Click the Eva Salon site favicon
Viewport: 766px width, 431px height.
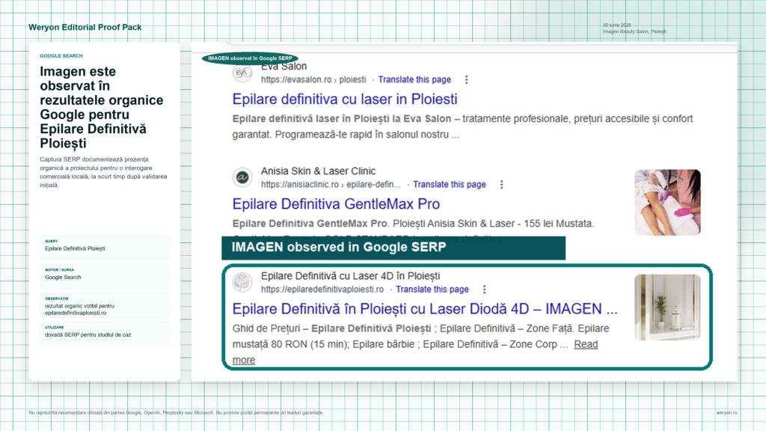pos(242,73)
